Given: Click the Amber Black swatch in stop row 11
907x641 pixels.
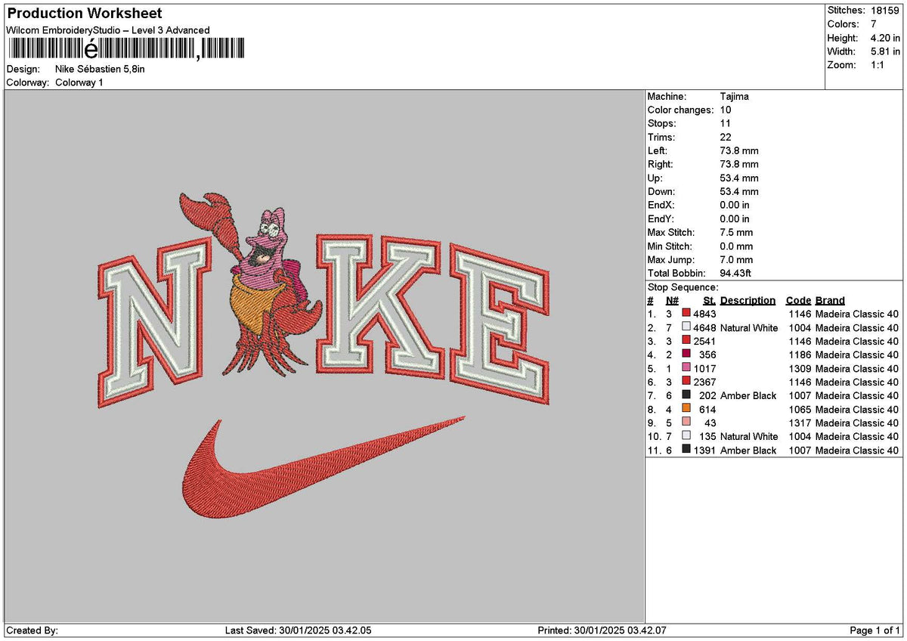Looking at the screenshot, I should (x=686, y=450).
